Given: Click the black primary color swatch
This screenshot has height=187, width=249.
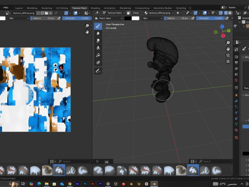Looking at the screenshot, I should [x=128, y=18].
